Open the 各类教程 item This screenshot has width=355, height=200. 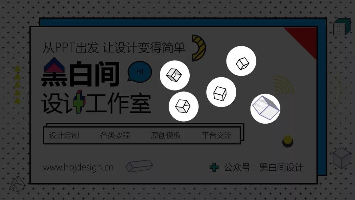click(x=115, y=136)
